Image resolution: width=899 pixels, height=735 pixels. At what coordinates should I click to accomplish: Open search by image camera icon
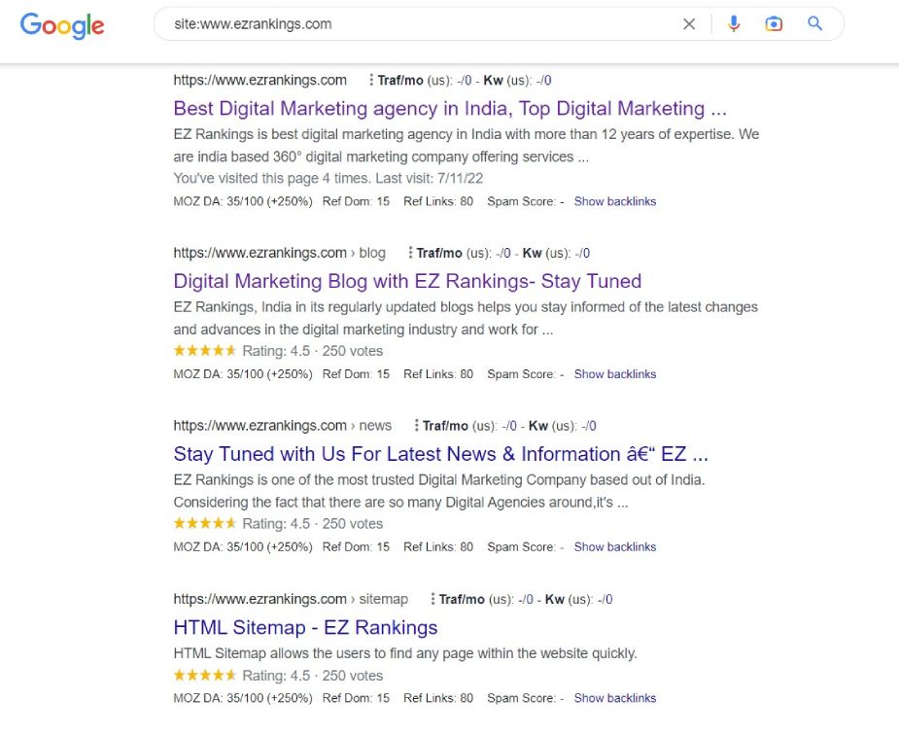(x=774, y=24)
